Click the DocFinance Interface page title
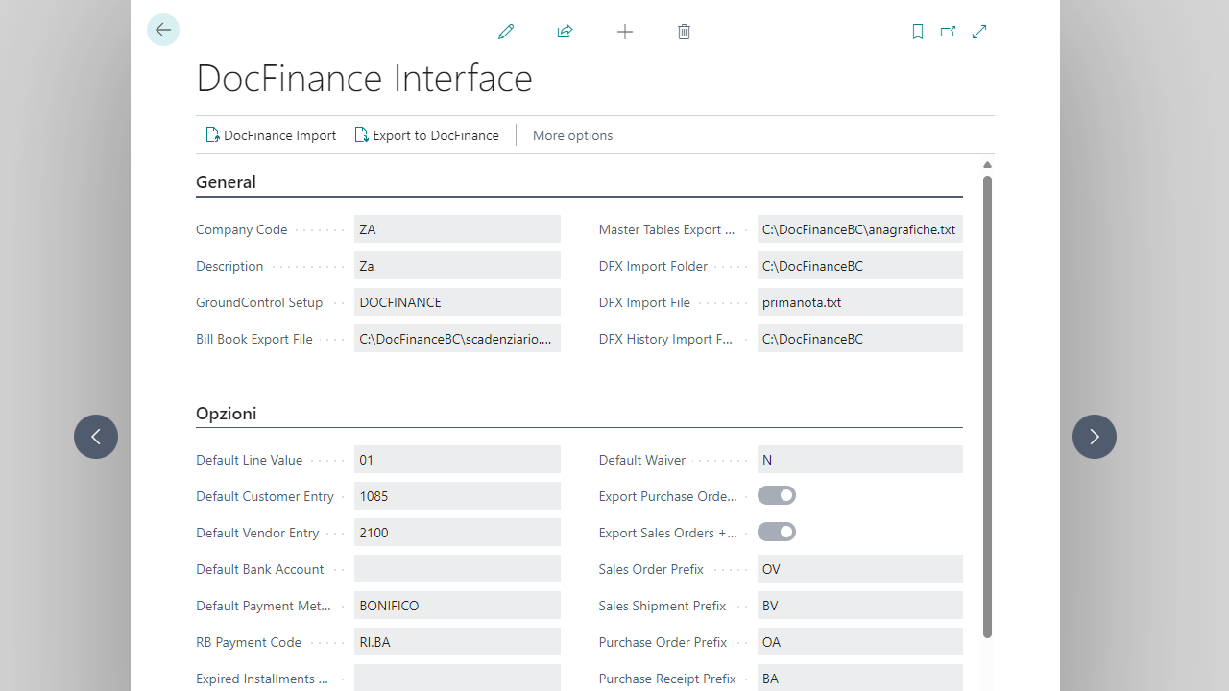Screen dimensions: 1229x691 (364, 78)
